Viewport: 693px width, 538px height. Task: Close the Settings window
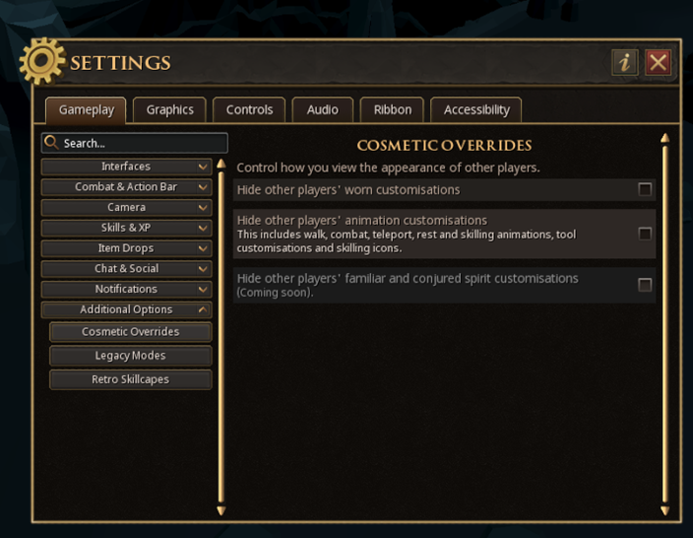pyautogui.click(x=658, y=63)
